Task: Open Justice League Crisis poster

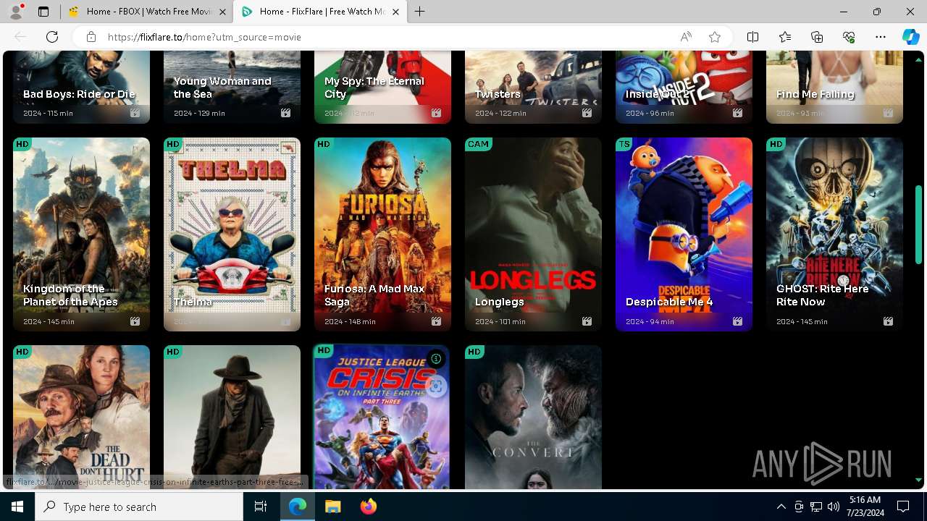Action: [x=382, y=417]
